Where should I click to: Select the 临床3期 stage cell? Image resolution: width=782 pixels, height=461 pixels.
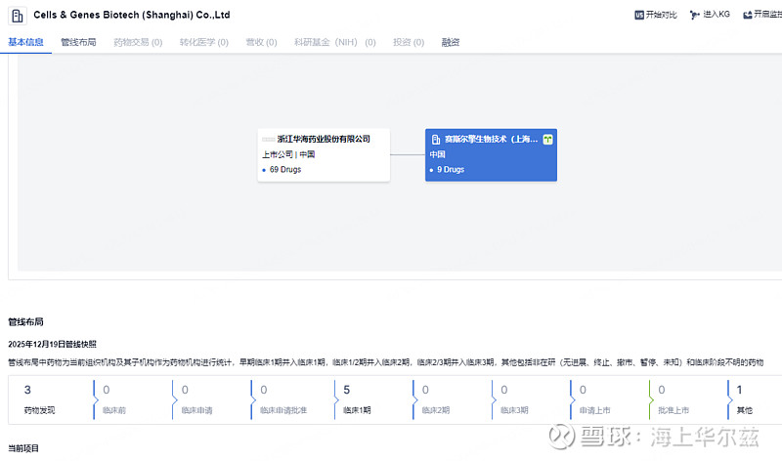tap(531, 399)
